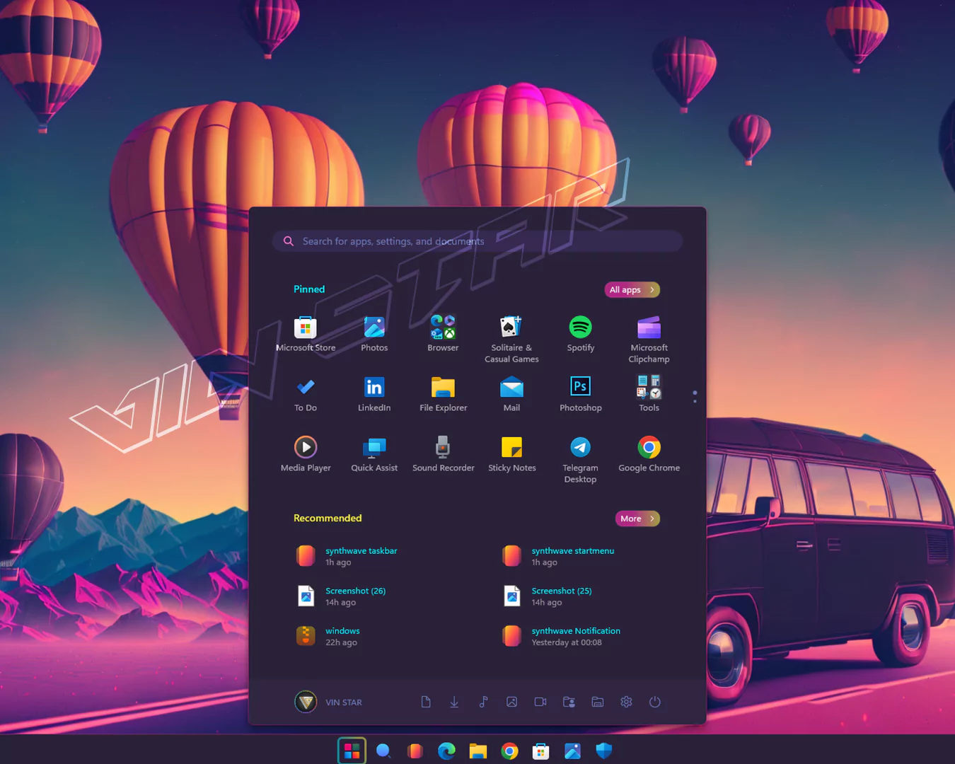This screenshot has width=955, height=764.
Task: Go to next pinned apps page dots
Action: click(695, 397)
